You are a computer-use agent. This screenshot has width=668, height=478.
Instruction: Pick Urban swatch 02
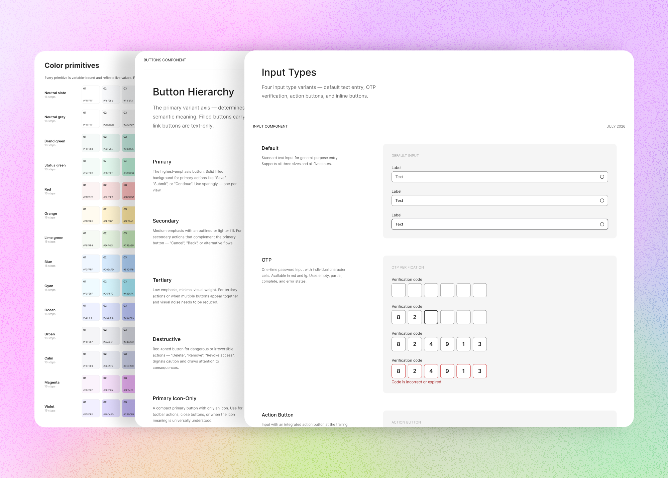pos(111,336)
